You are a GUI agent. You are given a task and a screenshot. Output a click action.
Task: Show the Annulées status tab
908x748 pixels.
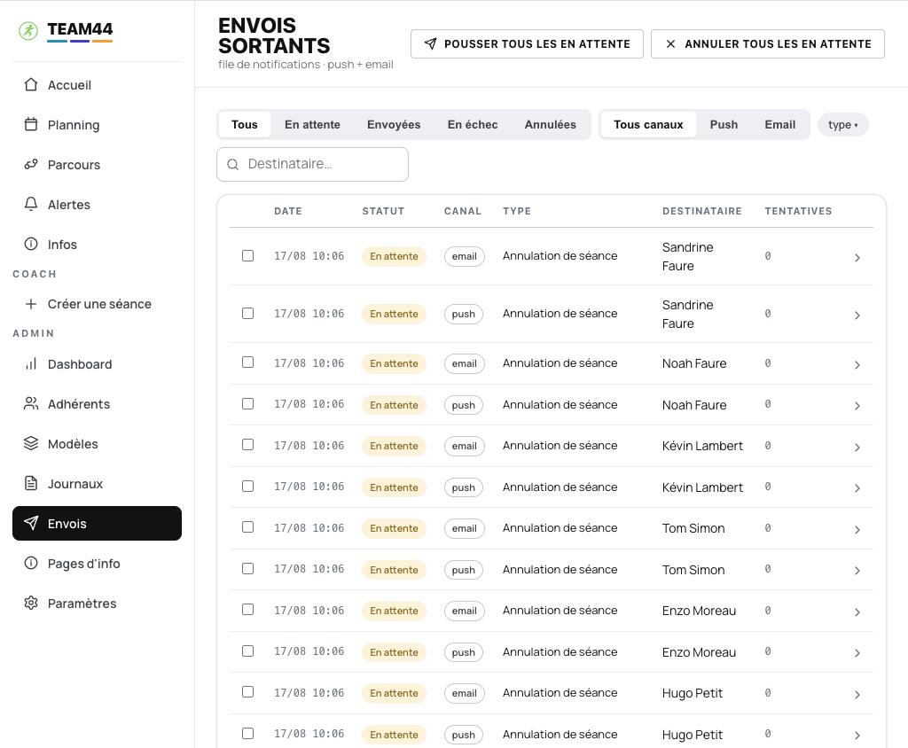pos(550,124)
